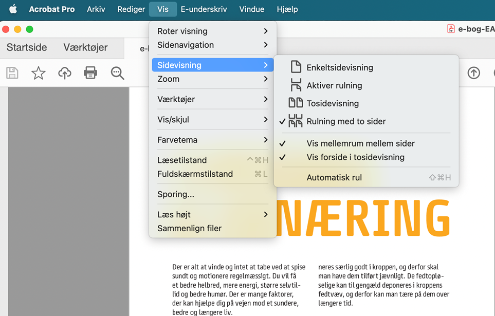Click the printer icon in toolbar

click(90, 73)
